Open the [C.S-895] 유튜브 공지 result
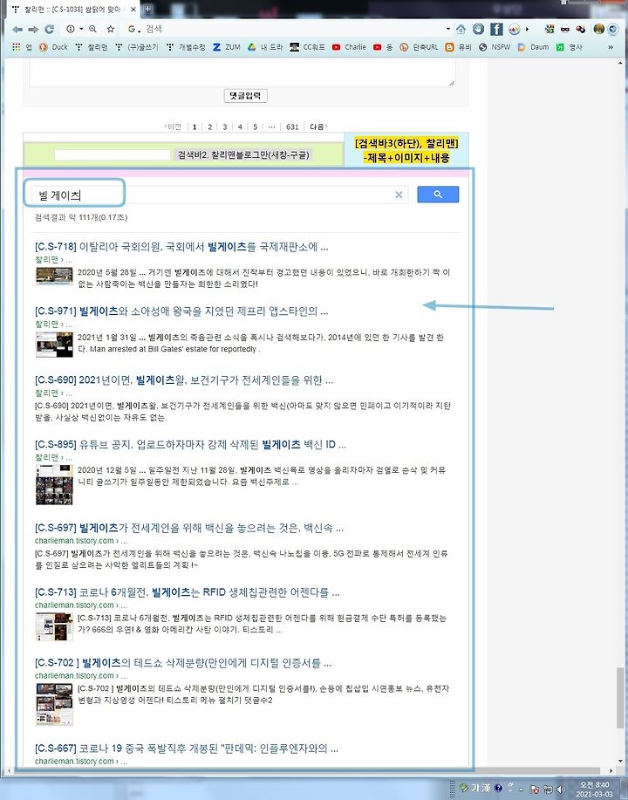Screen dimensions: 628x800 190,444
